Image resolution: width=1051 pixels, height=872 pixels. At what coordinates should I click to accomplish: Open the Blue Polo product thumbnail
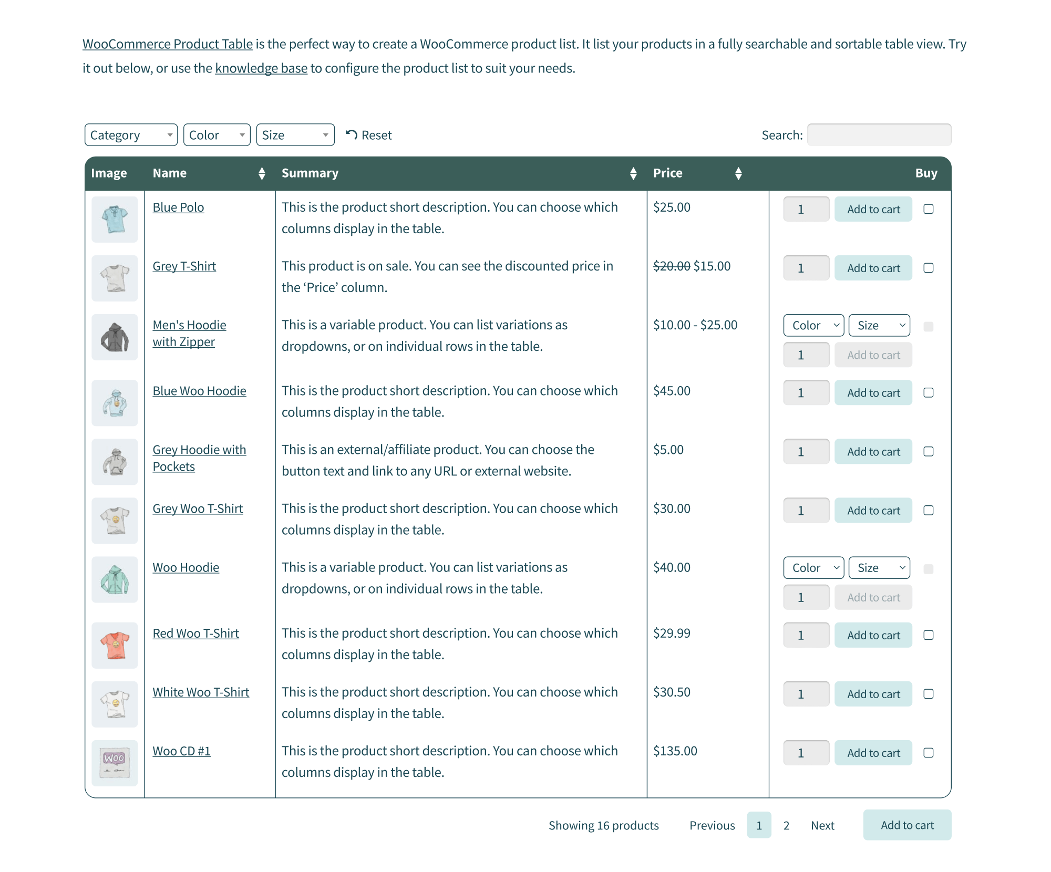coord(115,219)
